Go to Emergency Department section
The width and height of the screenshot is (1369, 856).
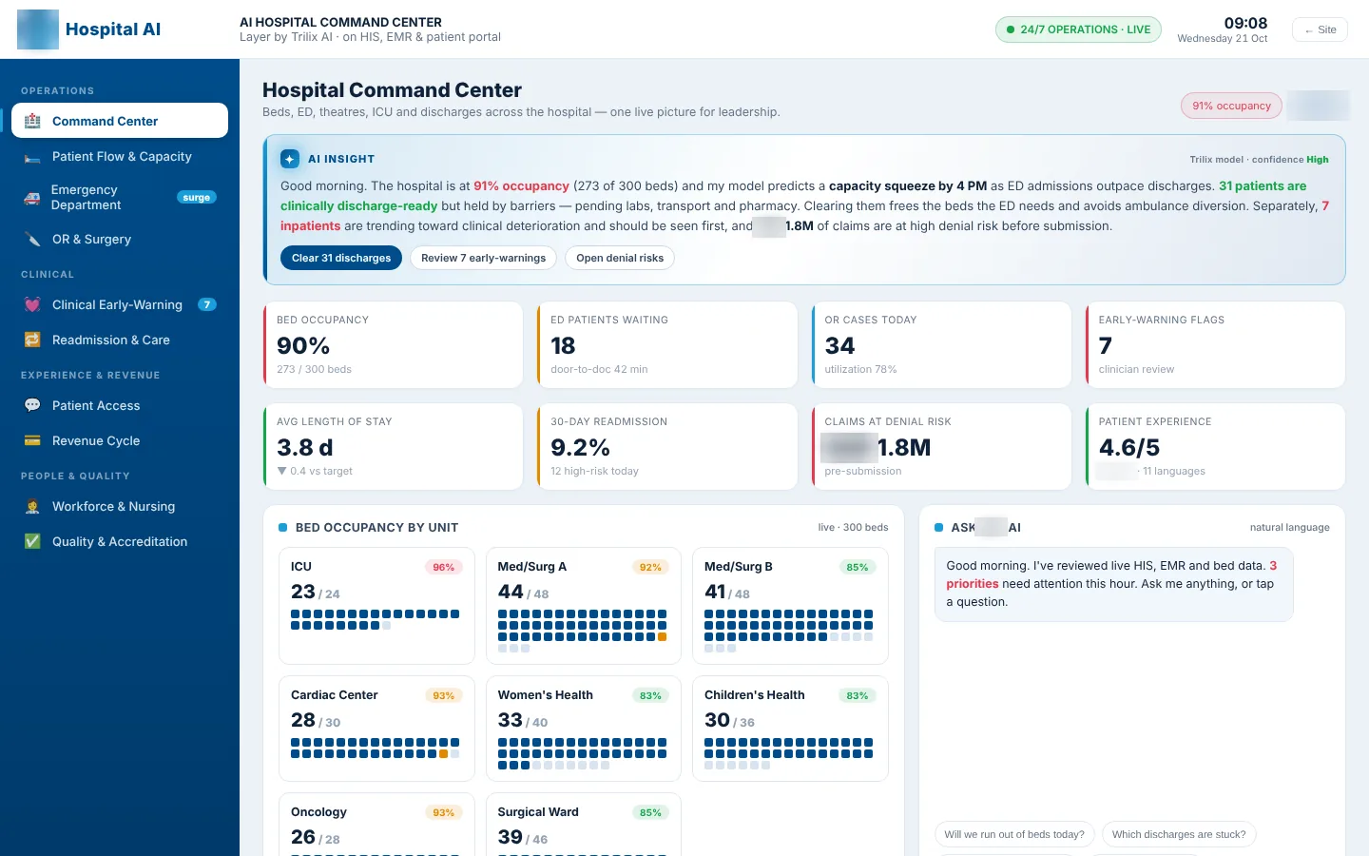point(120,198)
